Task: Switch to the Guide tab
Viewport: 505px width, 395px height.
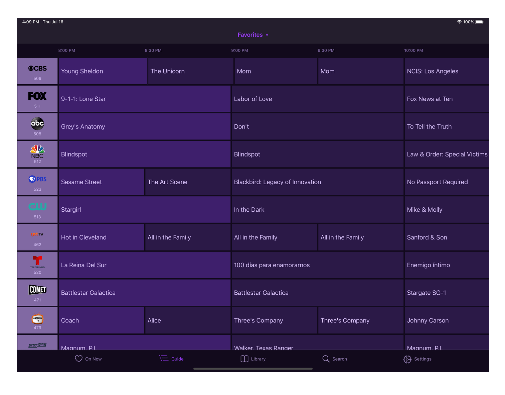Action: point(171,359)
